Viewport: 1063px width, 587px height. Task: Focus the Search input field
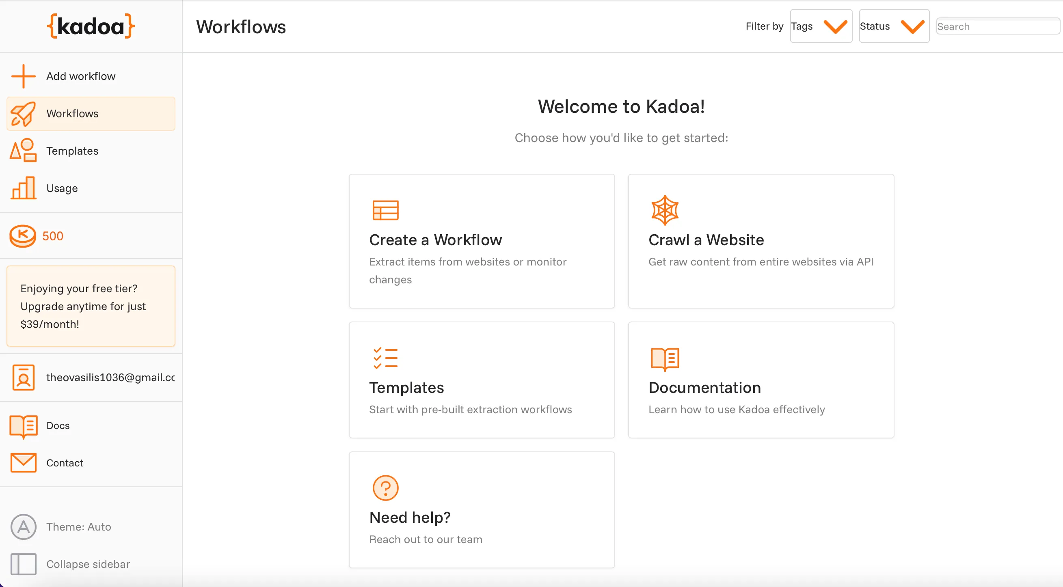(998, 26)
